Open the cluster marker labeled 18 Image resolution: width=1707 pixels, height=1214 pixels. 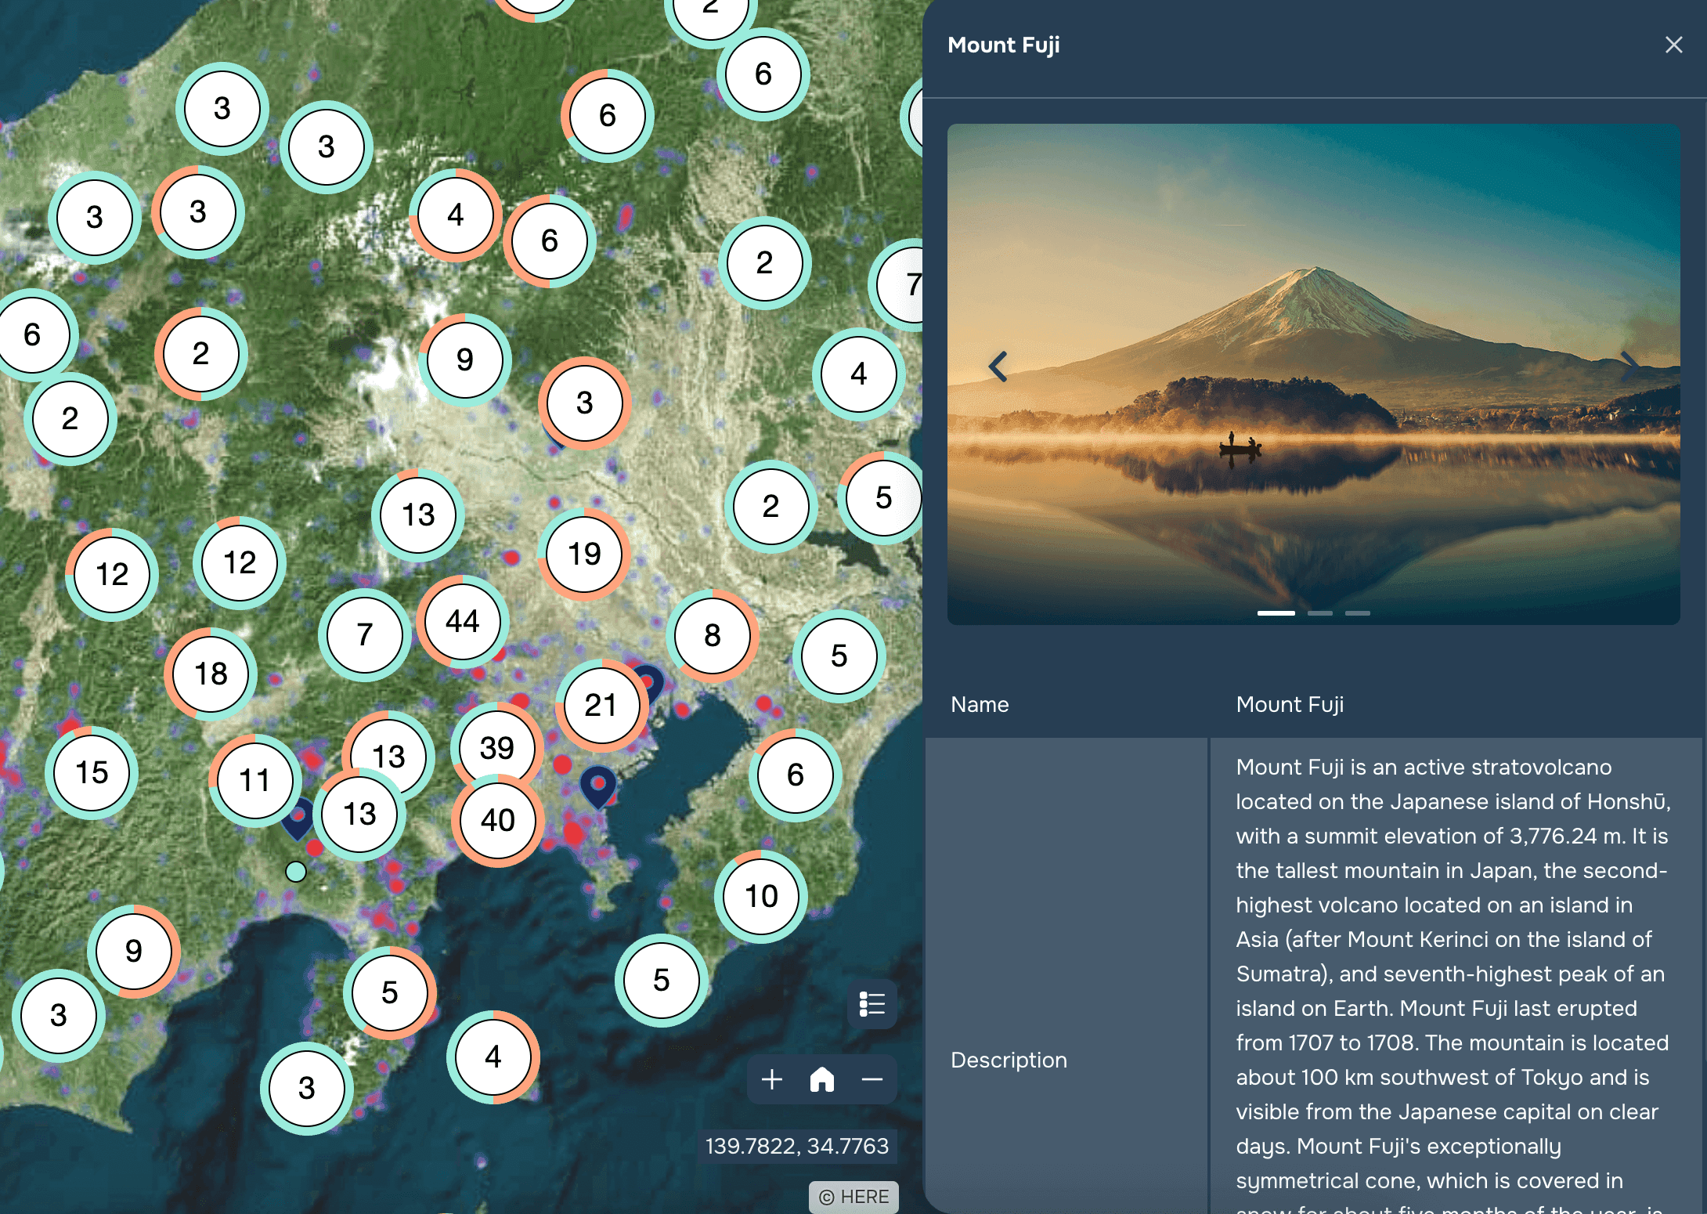211,674
